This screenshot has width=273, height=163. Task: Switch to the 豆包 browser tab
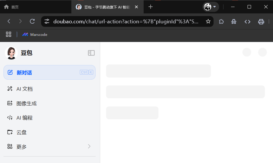[x=107, y=7]
